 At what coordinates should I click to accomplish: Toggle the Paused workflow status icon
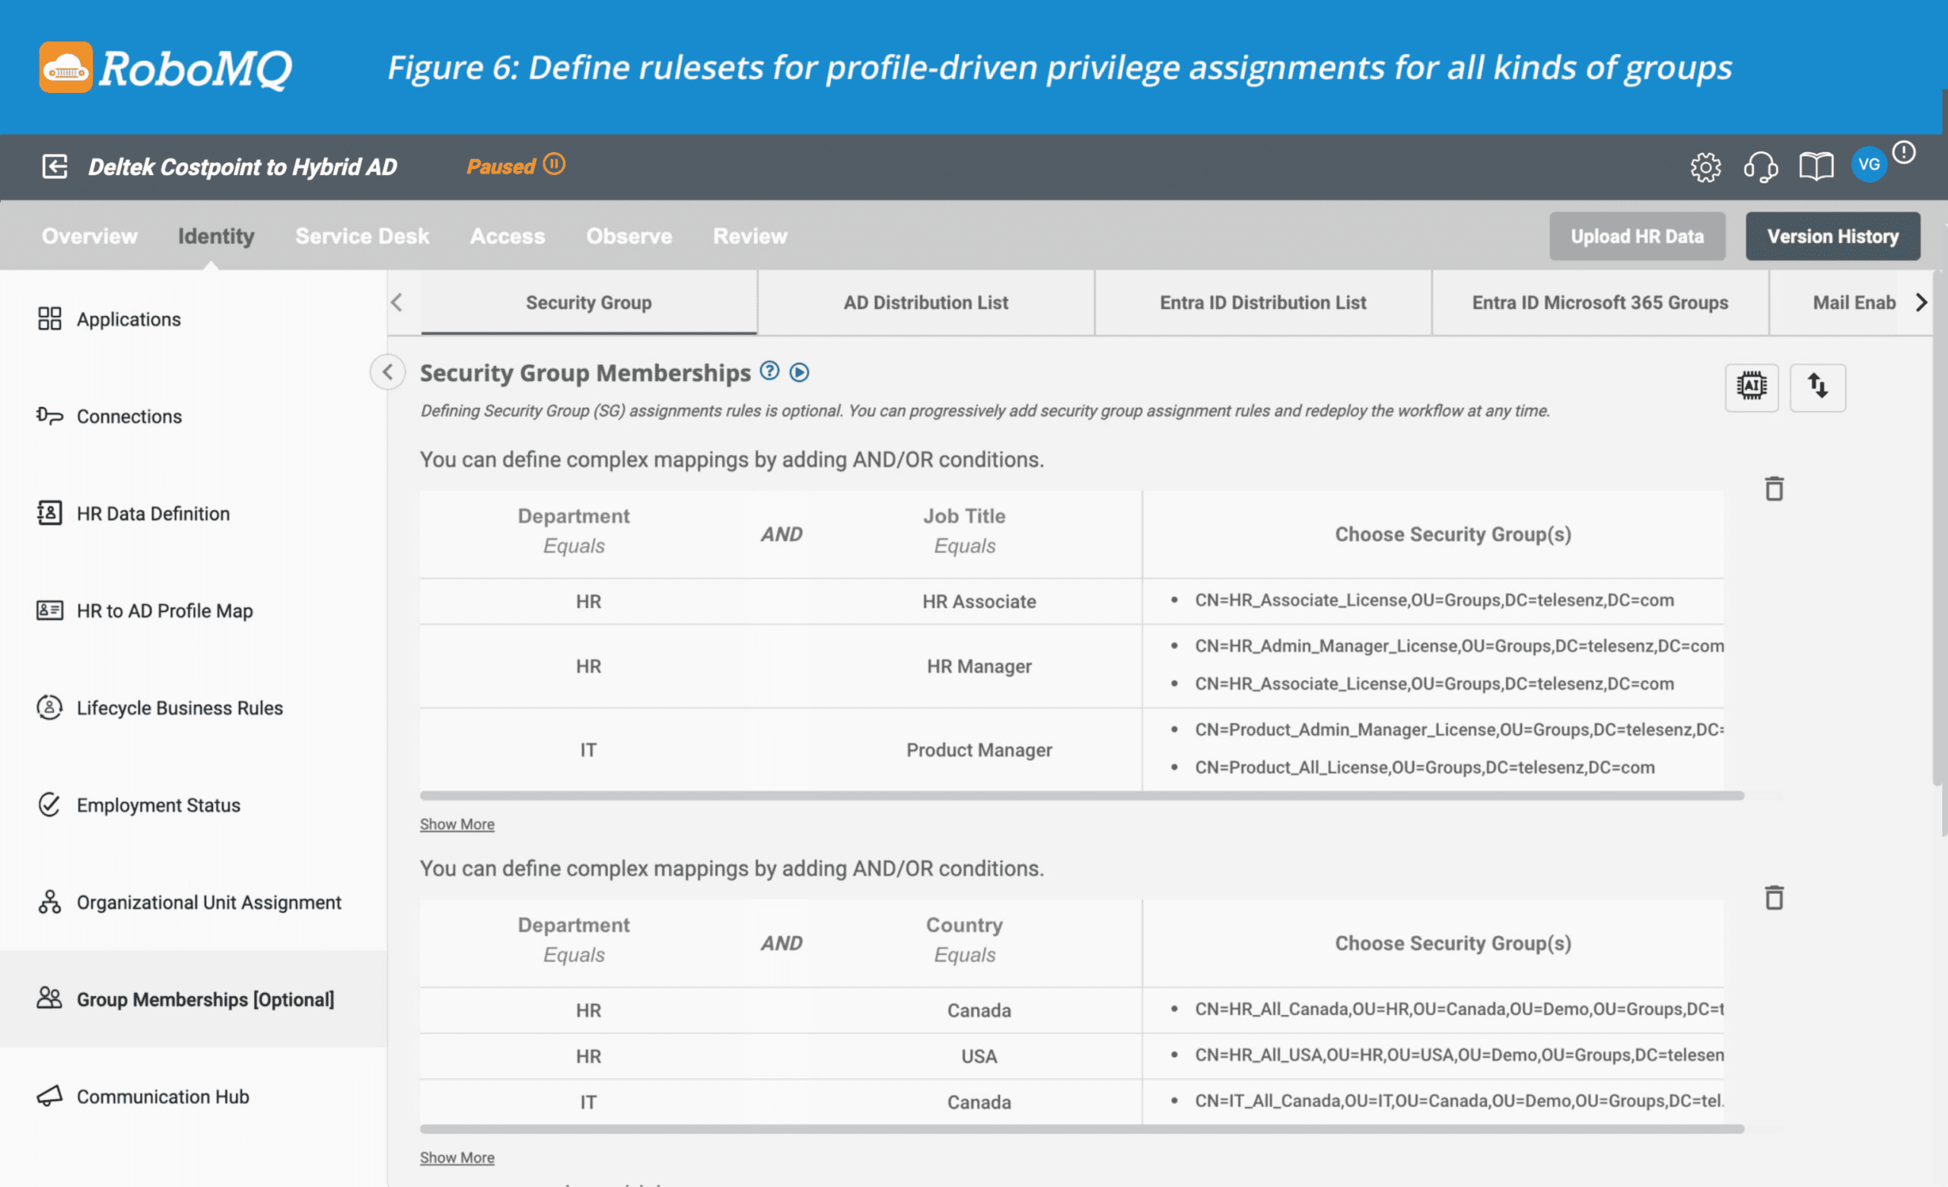coord(554,164)
